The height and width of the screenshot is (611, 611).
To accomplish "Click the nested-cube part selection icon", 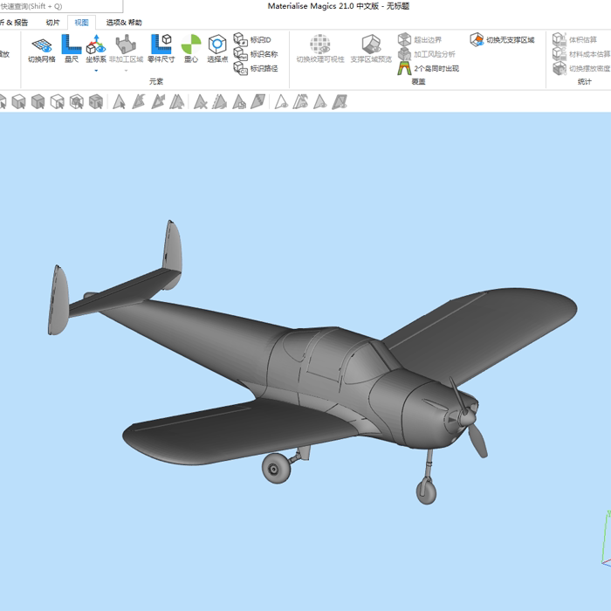I will pyautogui.click(x=77, y=102).
